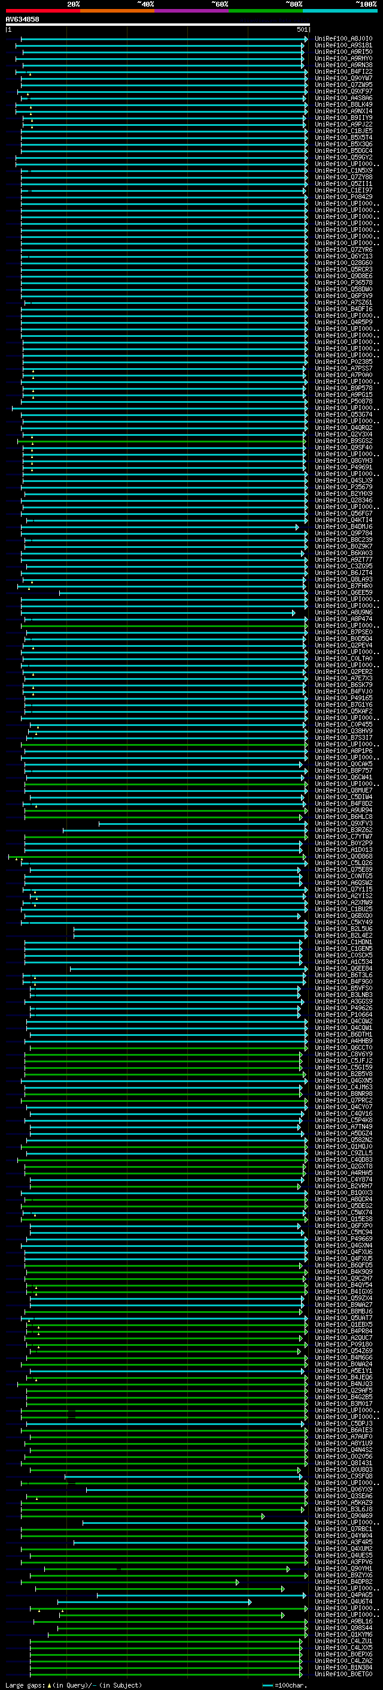
Task: Open the UniRef100_B6HLC8 hit
Action: pyautogui.click(x=344, y=818)
